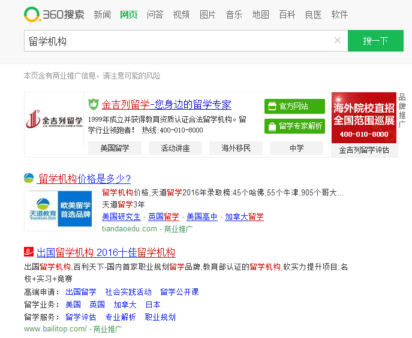Click the 海外院校直招 red banner ad

(364, 117)
